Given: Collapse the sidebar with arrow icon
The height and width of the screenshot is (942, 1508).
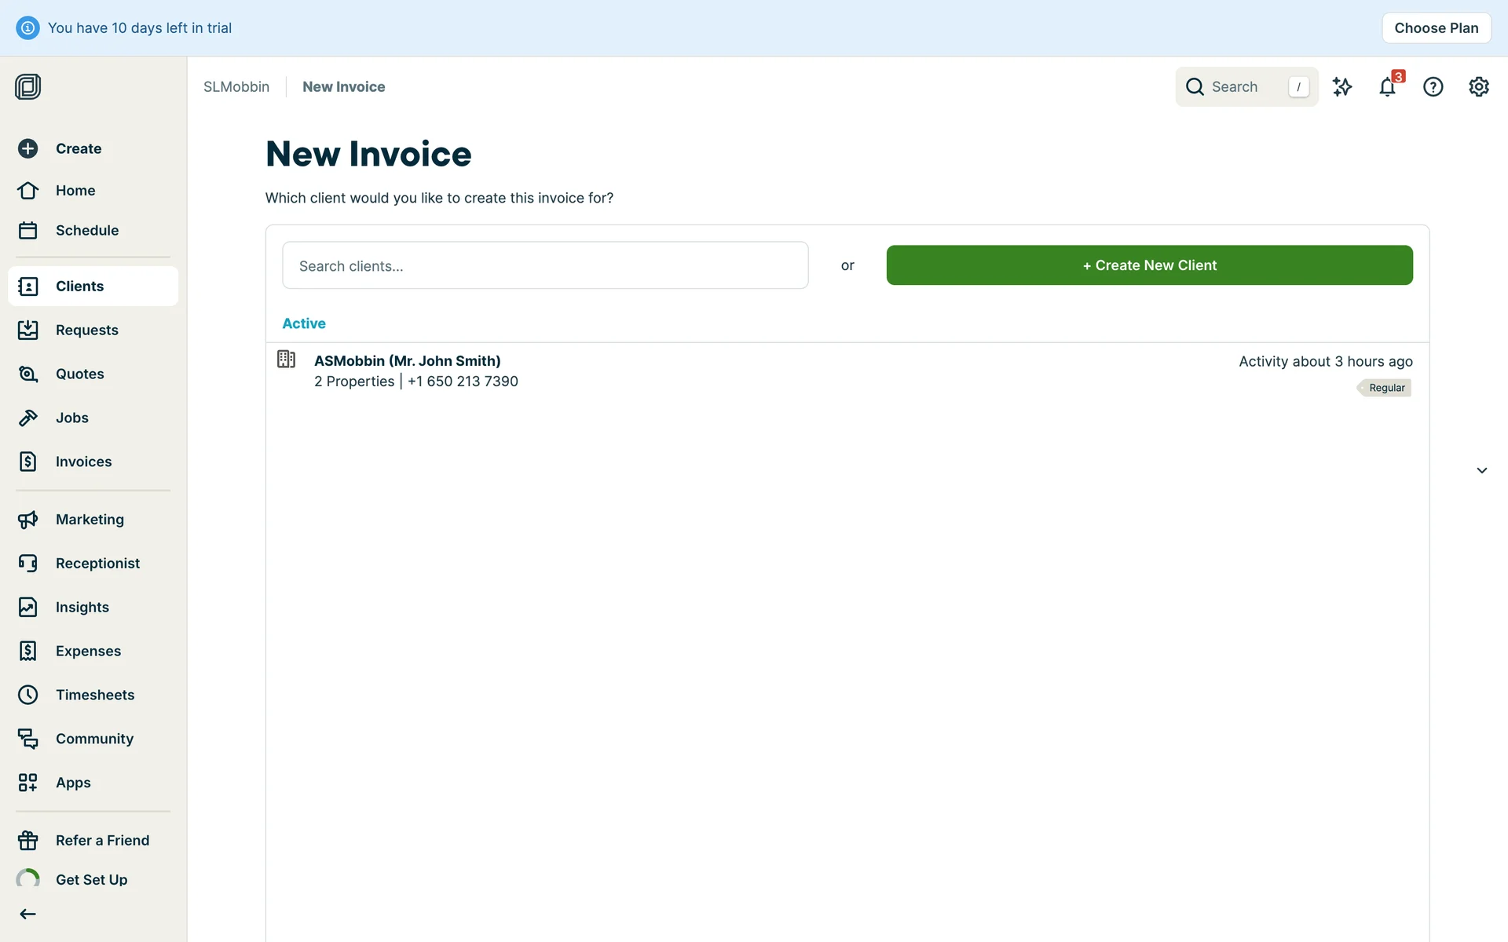Looking at the screenshot, I should (x=28, y=914).
